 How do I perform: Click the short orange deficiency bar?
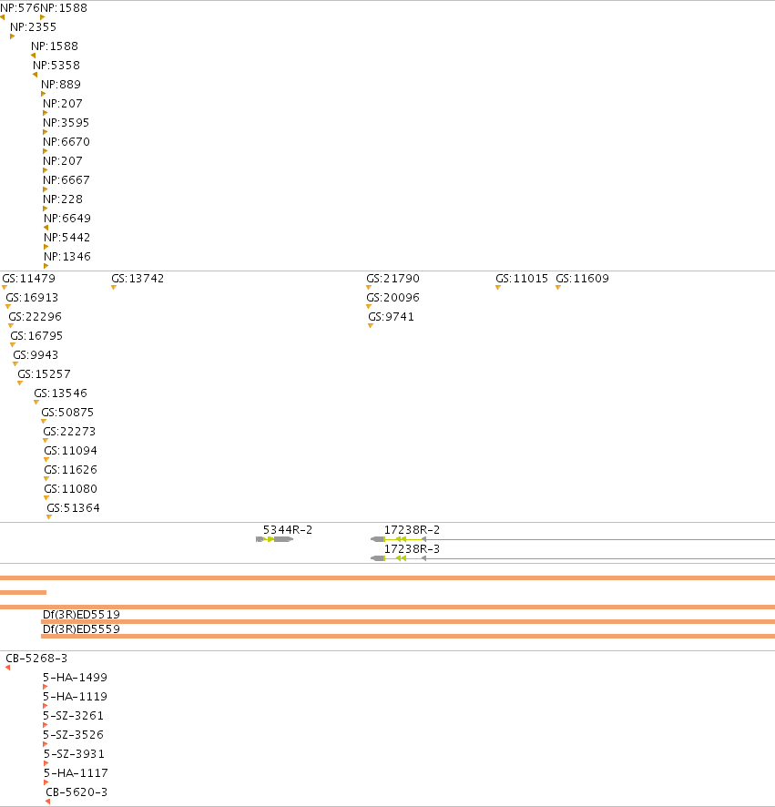pos(23,592)
